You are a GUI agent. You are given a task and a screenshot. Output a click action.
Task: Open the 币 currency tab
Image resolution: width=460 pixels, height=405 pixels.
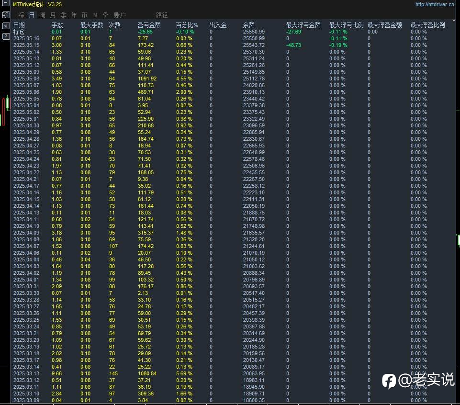85,15
